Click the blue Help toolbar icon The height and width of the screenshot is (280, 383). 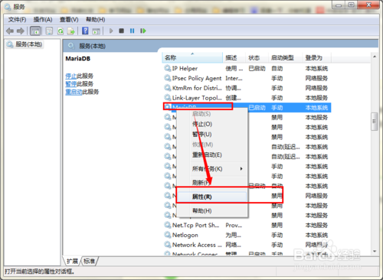tap(85, 31)
